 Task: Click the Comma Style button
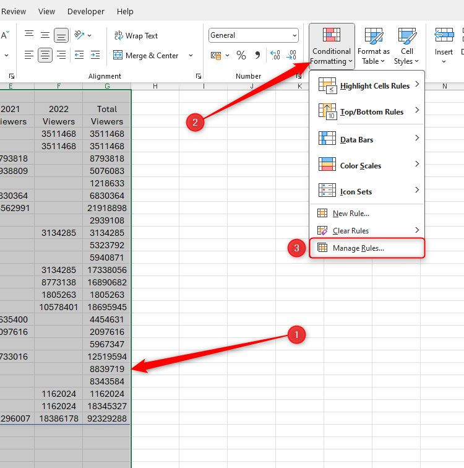coord(257,56)
